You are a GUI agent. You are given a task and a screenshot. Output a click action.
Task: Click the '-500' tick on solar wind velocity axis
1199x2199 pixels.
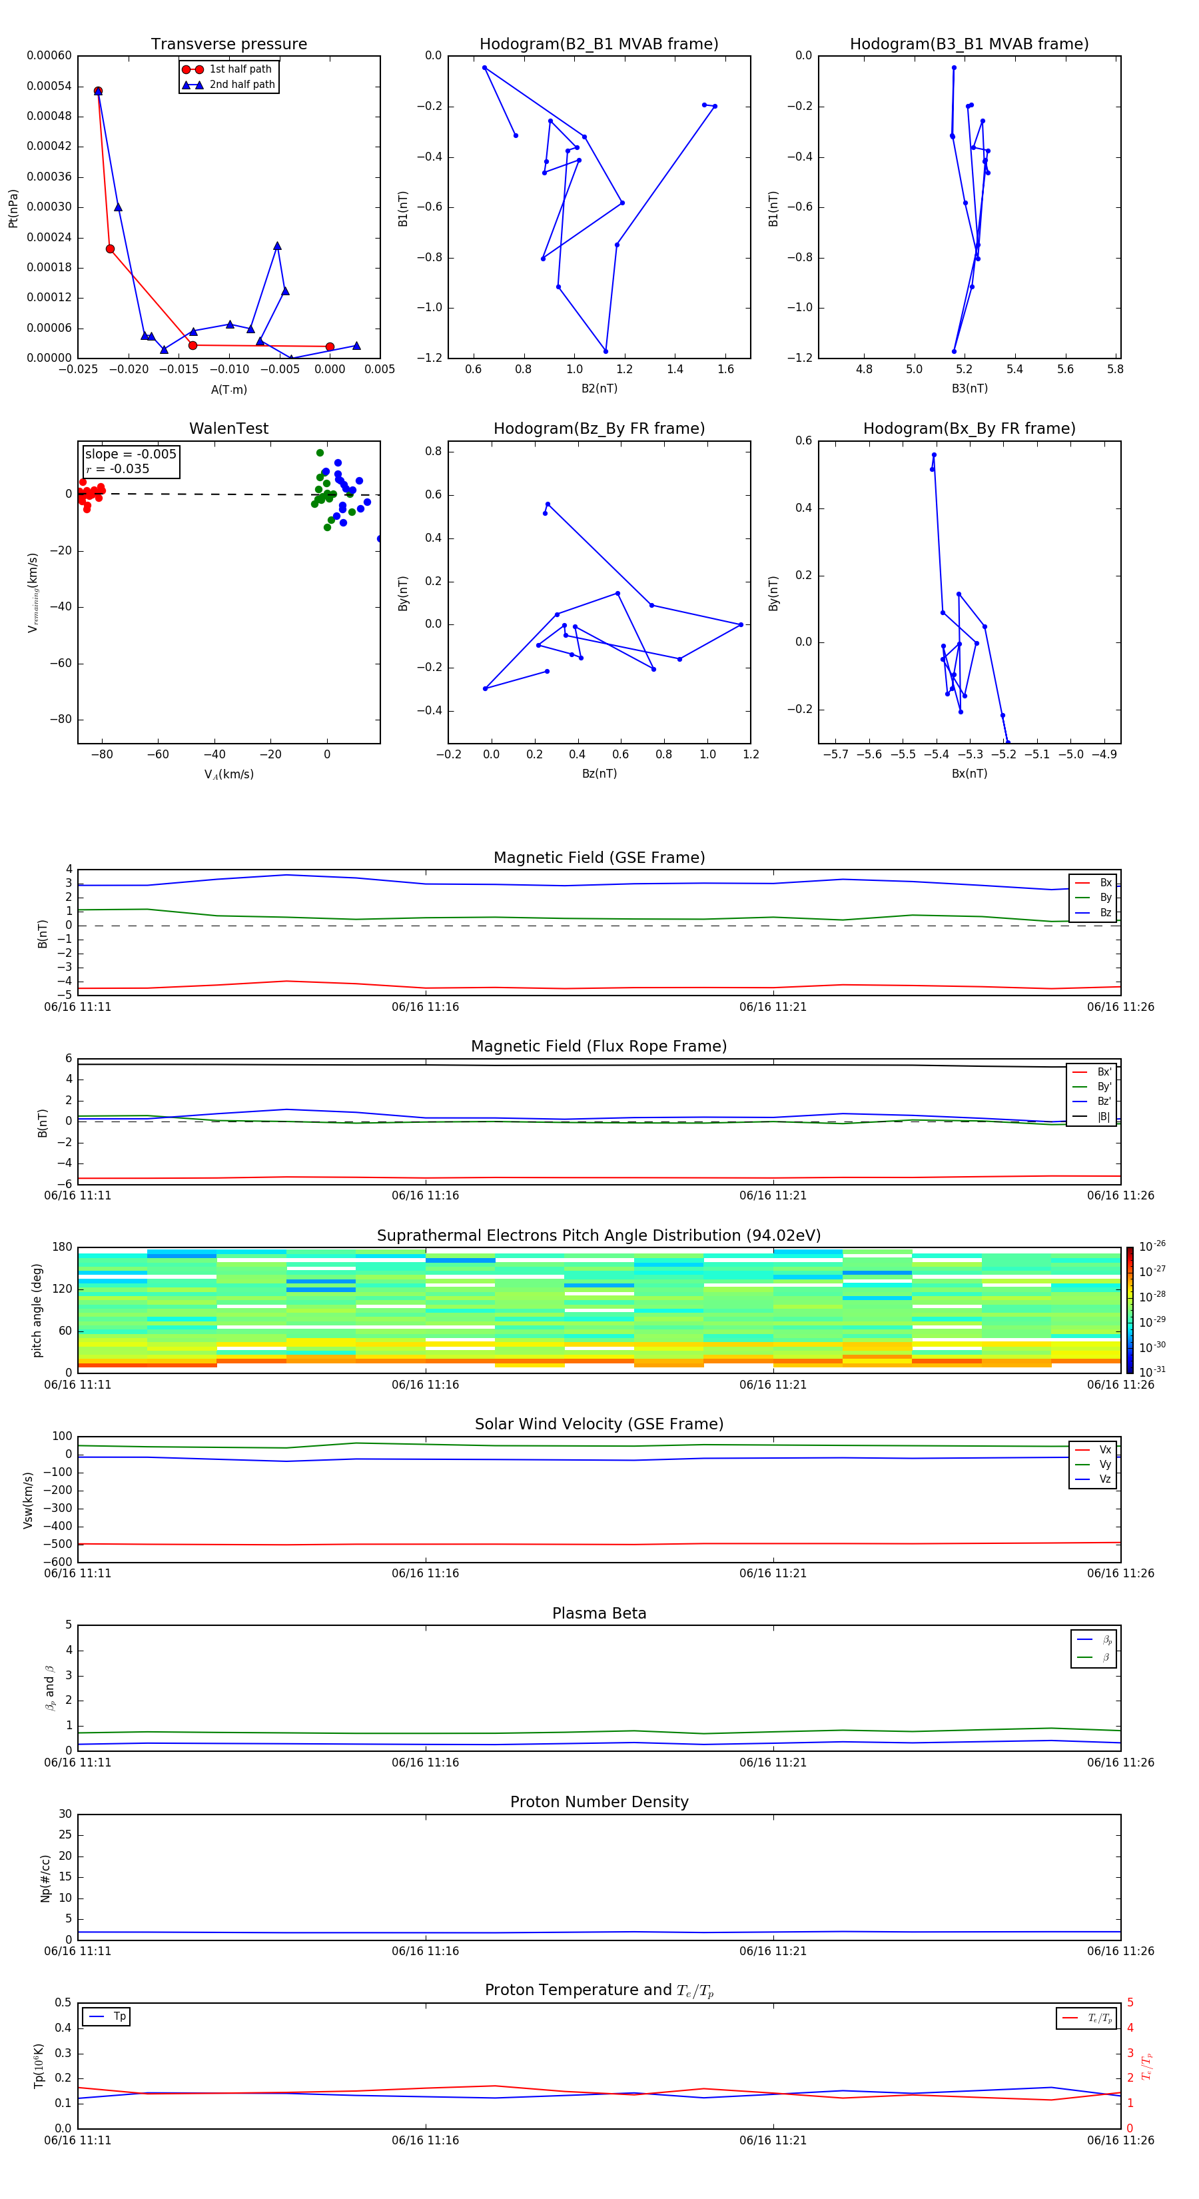coord(58,1544)
